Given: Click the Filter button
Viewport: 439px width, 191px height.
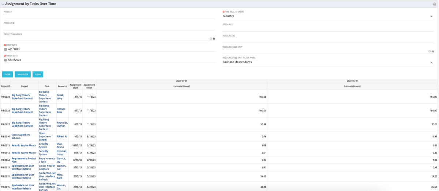Looking at the screenshot, I should (x=7, y=74).
